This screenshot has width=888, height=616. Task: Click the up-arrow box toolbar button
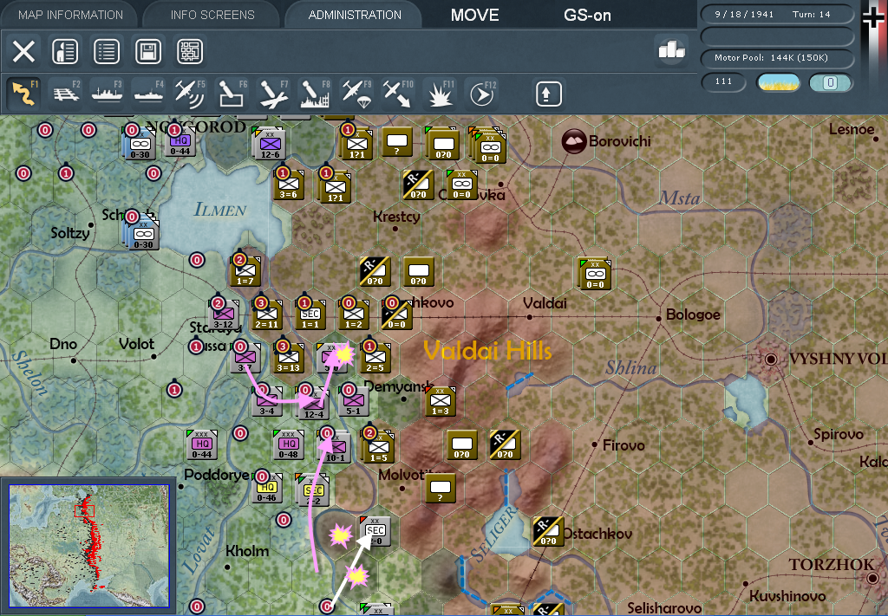point(548,94)
